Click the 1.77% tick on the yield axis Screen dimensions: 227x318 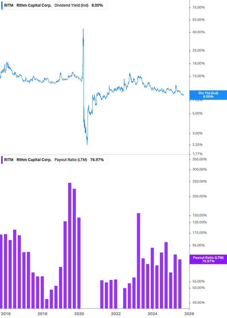[197, 154]
